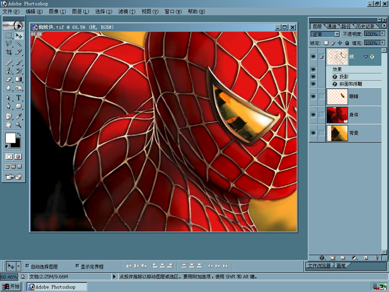The height and width of the screenshot is (292, 389).
Task: Select the History Brush tool
Action: click(x=18, y=71)
